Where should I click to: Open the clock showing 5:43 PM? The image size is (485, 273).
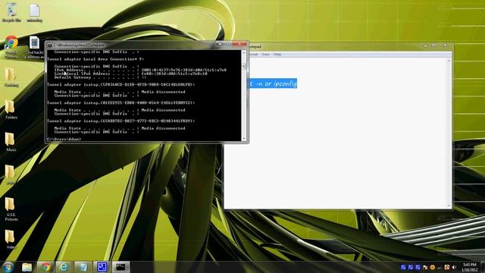[469, 267]
